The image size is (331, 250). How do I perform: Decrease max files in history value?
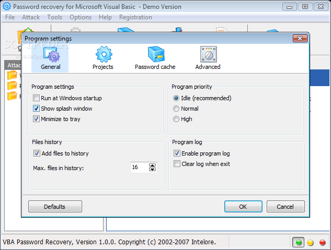click(x=152, y=169)
